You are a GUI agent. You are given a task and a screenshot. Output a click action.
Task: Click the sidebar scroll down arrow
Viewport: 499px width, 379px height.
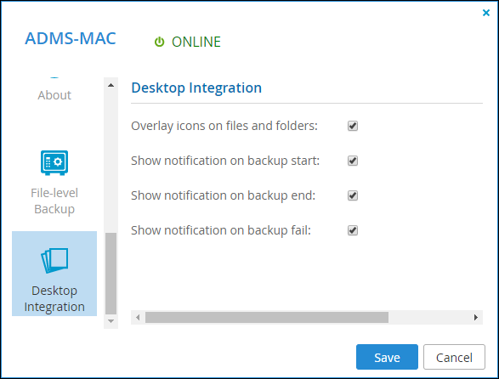point(111,321)
